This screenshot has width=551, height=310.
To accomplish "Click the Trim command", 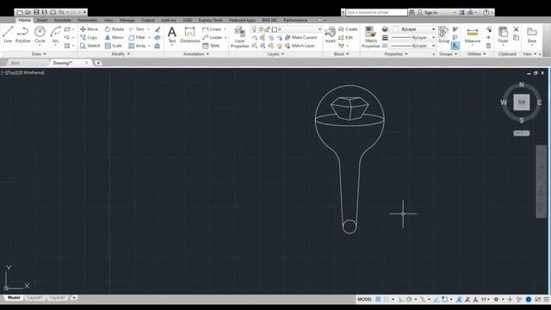I will tap(137, 29).
